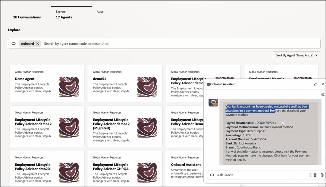Image resolution: width=326 pixels, height=187 pixels.
Task: Open the Onboard Assistant agent card
Action: pos(185,169)
